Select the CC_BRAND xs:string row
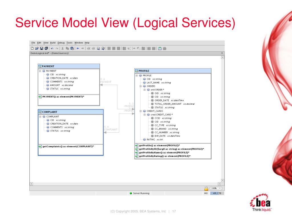 (165, 129)
